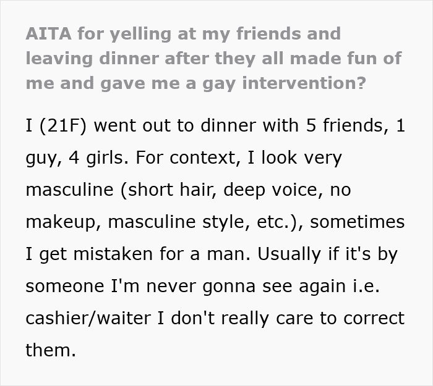Click the "(21F)" text in the post
The height and width of the screenshot is (386, 433).
click(x=63, y=127)
